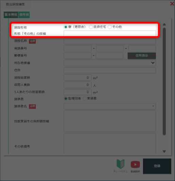Play the 動画説明 video icon
The height and width of the screenshot is (181, 175).
[x=135, y=164]
